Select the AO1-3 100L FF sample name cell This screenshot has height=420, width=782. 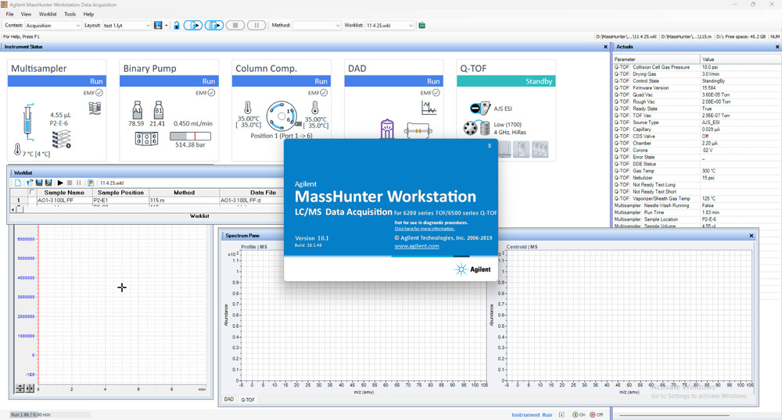click(x=64, y=200)
